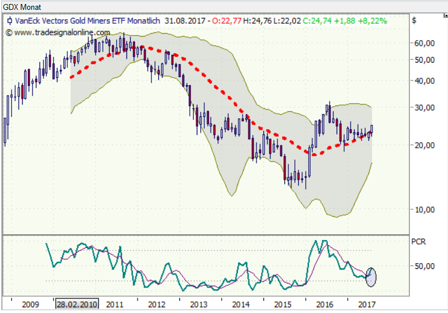
Task: Click the 60,00 price axis label
Action: 425,43
